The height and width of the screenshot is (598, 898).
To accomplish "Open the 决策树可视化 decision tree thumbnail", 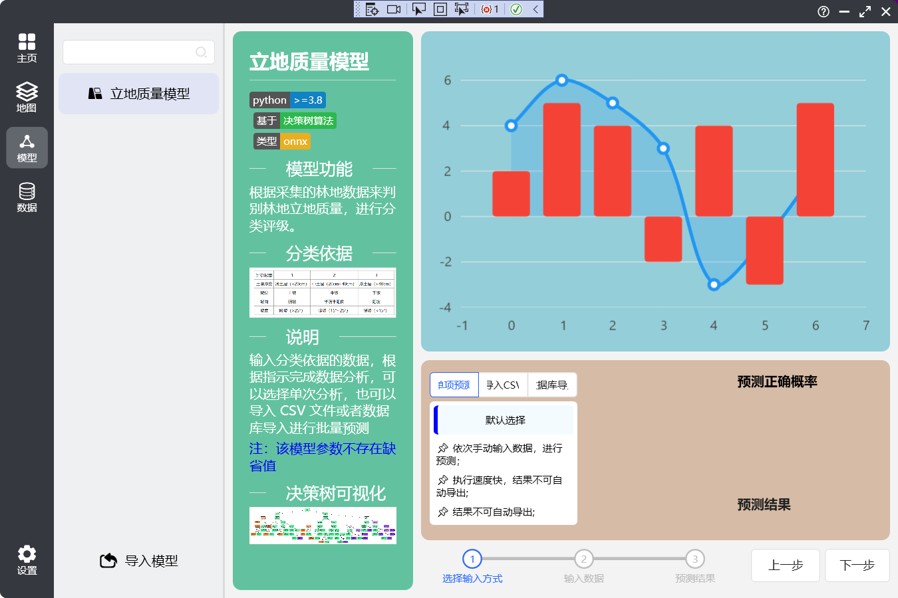I will pos(323,526).
